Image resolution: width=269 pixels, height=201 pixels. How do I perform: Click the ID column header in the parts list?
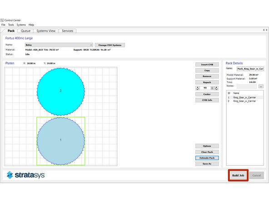pyautogui.click(x=229, y=93)
